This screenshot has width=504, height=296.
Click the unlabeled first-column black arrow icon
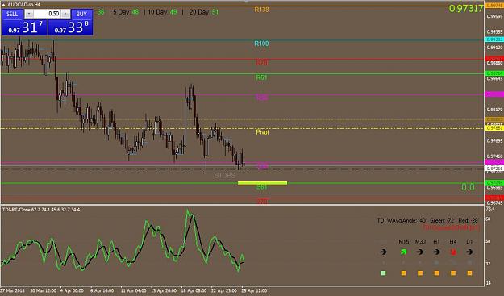click(384, 252)
